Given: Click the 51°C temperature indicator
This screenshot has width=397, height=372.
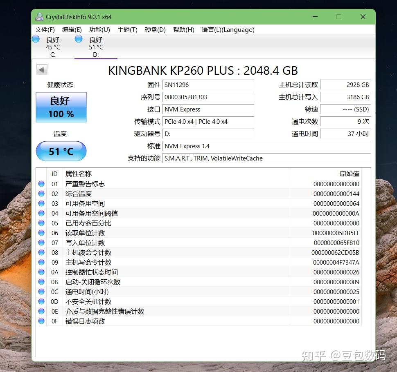Looking at the screenshot, I should 61,151.
